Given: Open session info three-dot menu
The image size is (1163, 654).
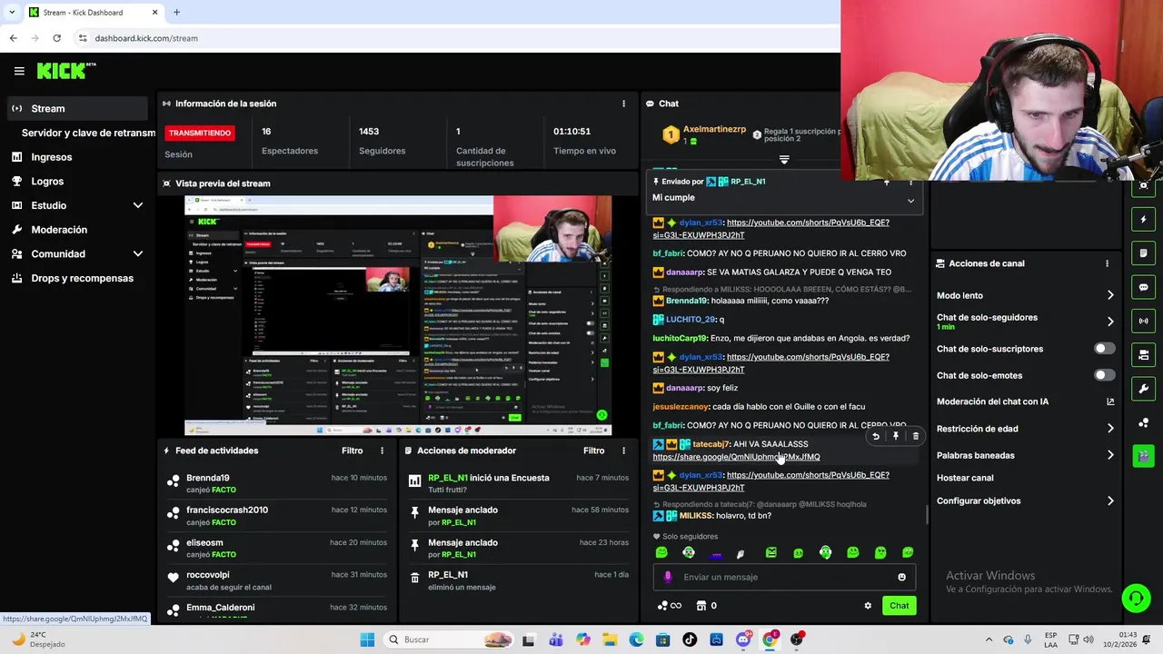Looking at the screenshot, I should [623, 104].
